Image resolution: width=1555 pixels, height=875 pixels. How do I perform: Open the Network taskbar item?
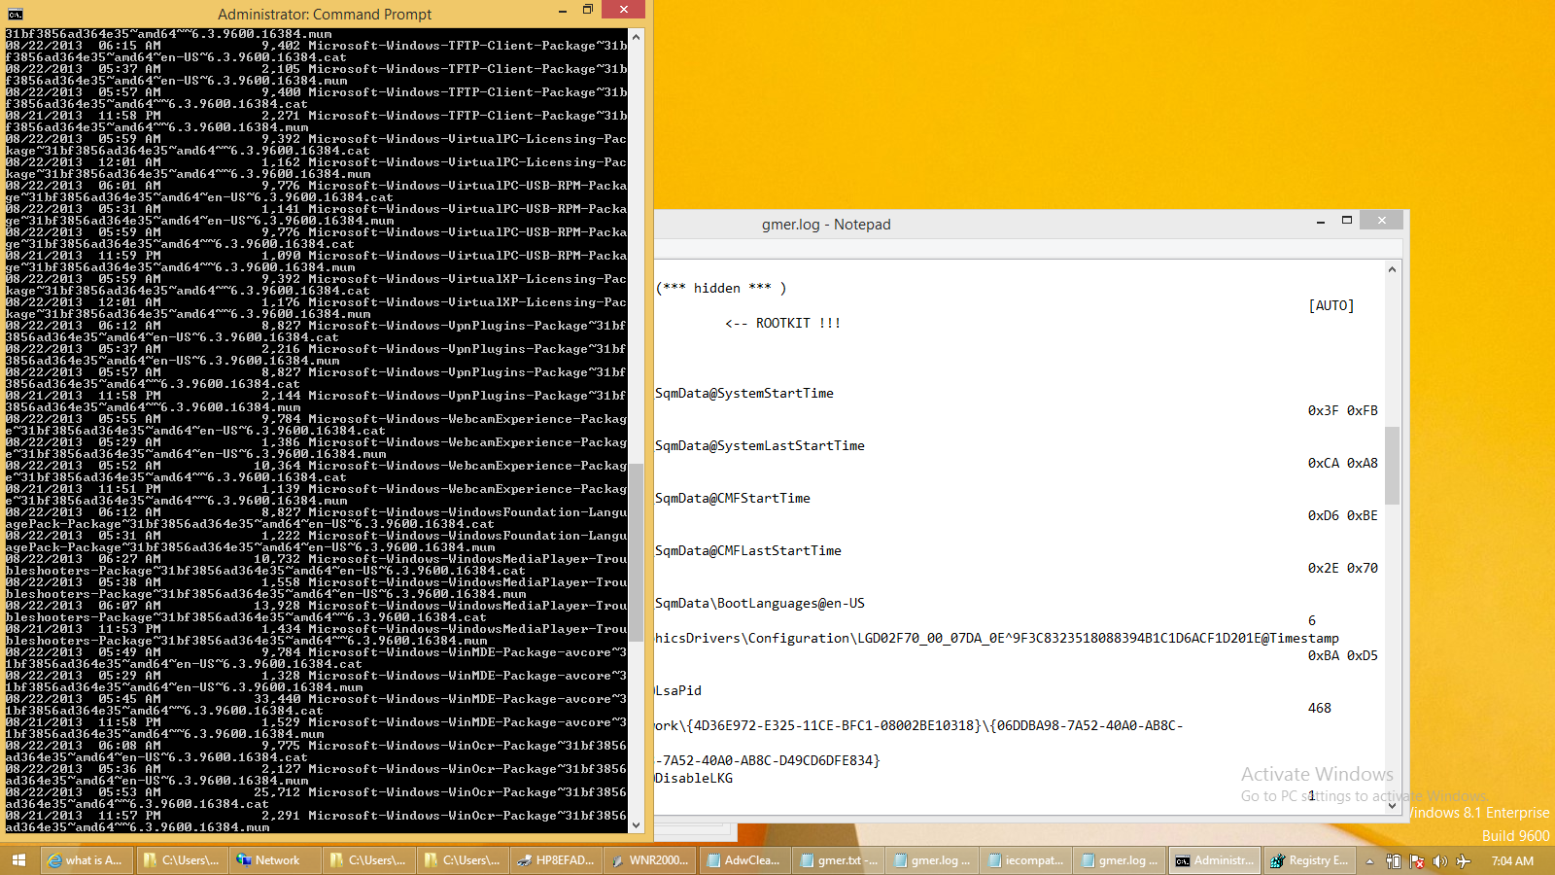click(x=276, y=860)
